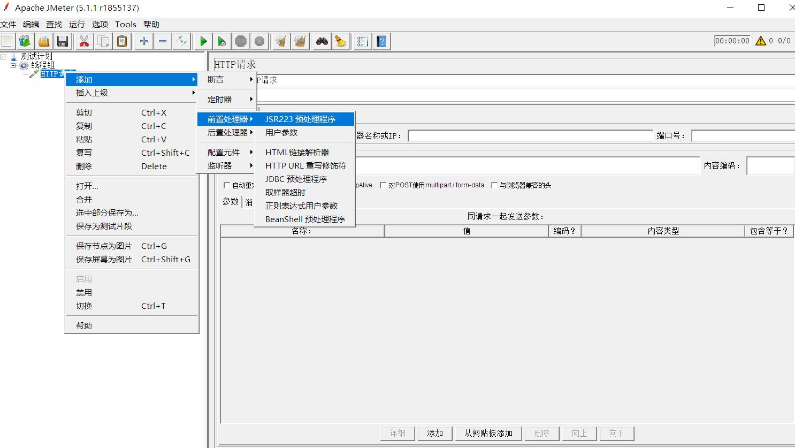795x448 pixels.
Task: Click the 详细 button
Action: 397,433
